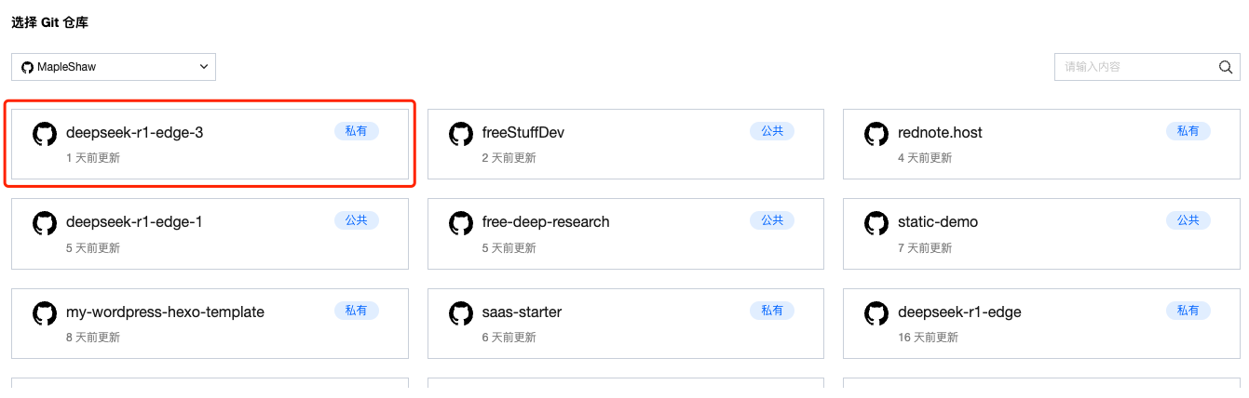Choose the deepseek-r1-edge repository name

(959, 312)
